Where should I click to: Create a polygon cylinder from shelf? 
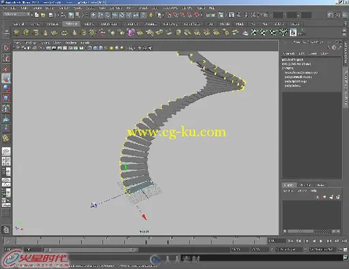click(x=35, y=33)
